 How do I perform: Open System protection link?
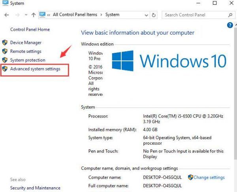pyautogui.click(x=28, y=60)
